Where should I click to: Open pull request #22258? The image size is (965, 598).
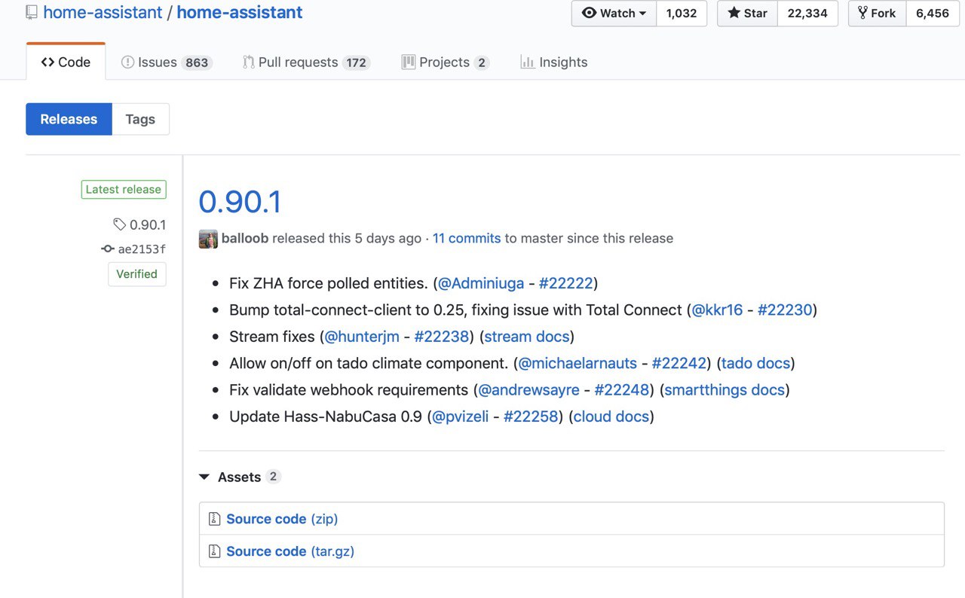(x=531, y=416)
